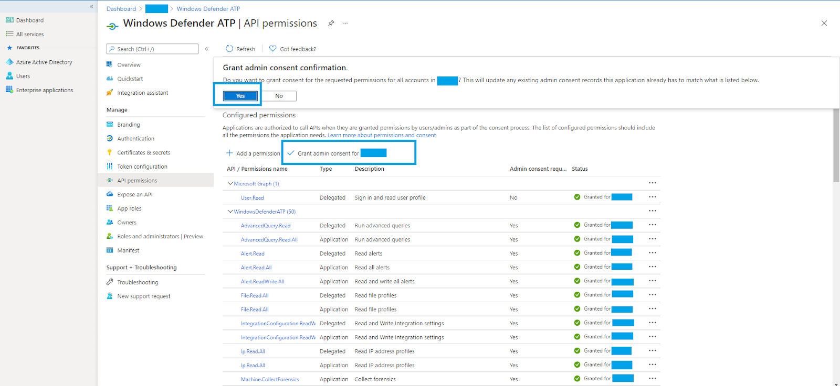Collapse the portal sidebar with top chevron
This screenshot has width=840, height=386.
pos(91,6)
